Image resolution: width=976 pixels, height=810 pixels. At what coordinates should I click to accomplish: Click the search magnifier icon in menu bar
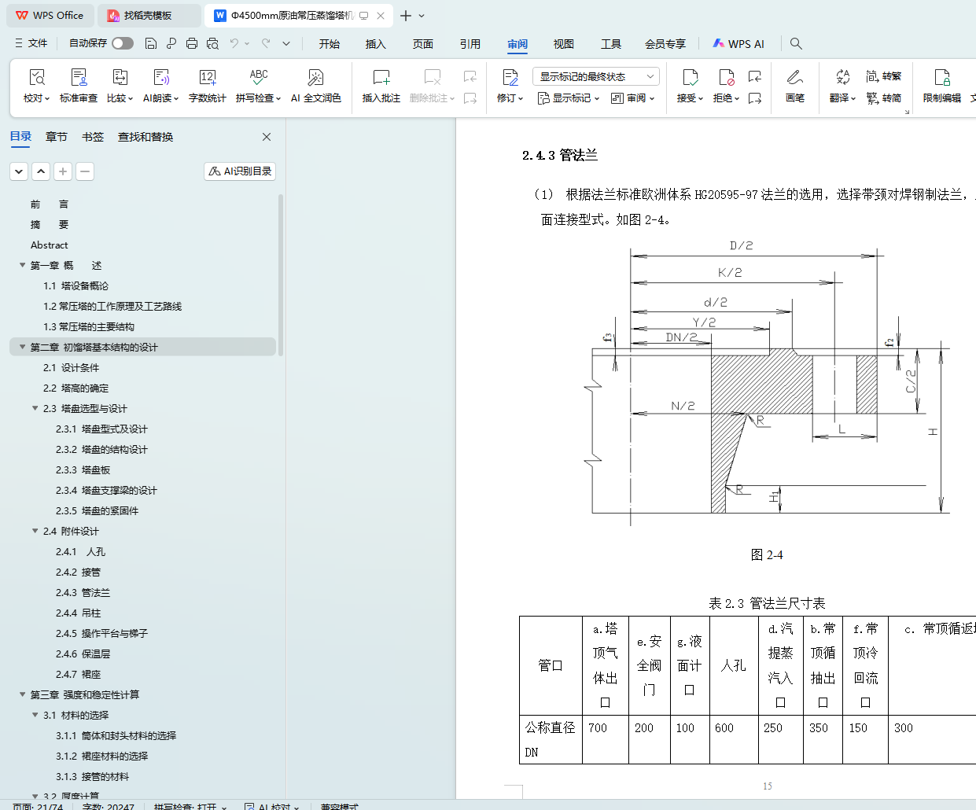click(796, 43)
